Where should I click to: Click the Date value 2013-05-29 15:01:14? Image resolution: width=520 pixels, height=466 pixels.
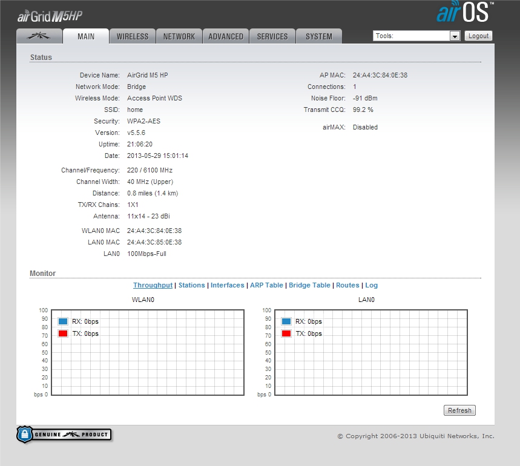157,156
